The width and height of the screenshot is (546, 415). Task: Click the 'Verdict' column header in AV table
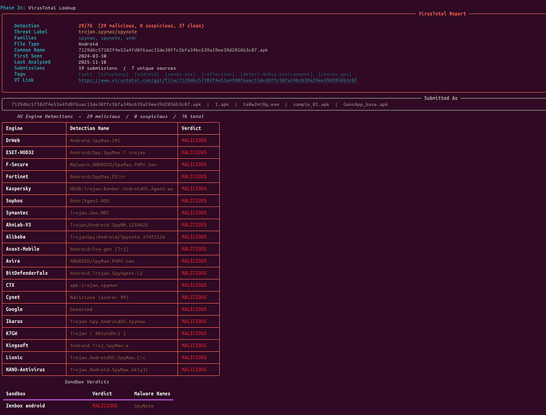(x=191, y=128)
